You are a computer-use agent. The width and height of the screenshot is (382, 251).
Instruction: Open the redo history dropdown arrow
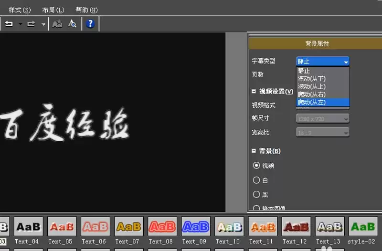pos(43,24)
